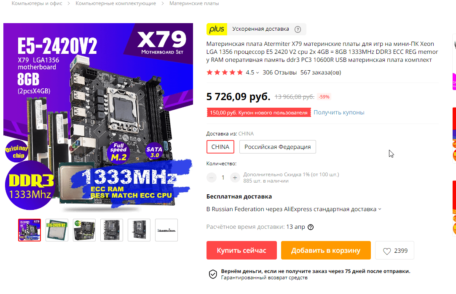
Task: Click the plus quantity increase button
Action: coord(235,177)
